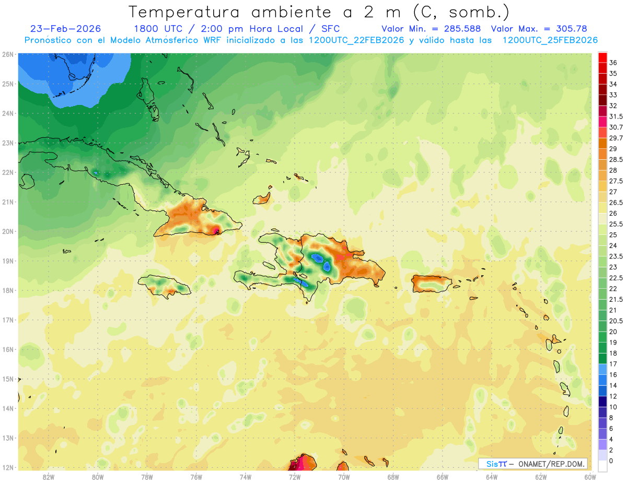Click the colorbar label '33'

[613, 95]
